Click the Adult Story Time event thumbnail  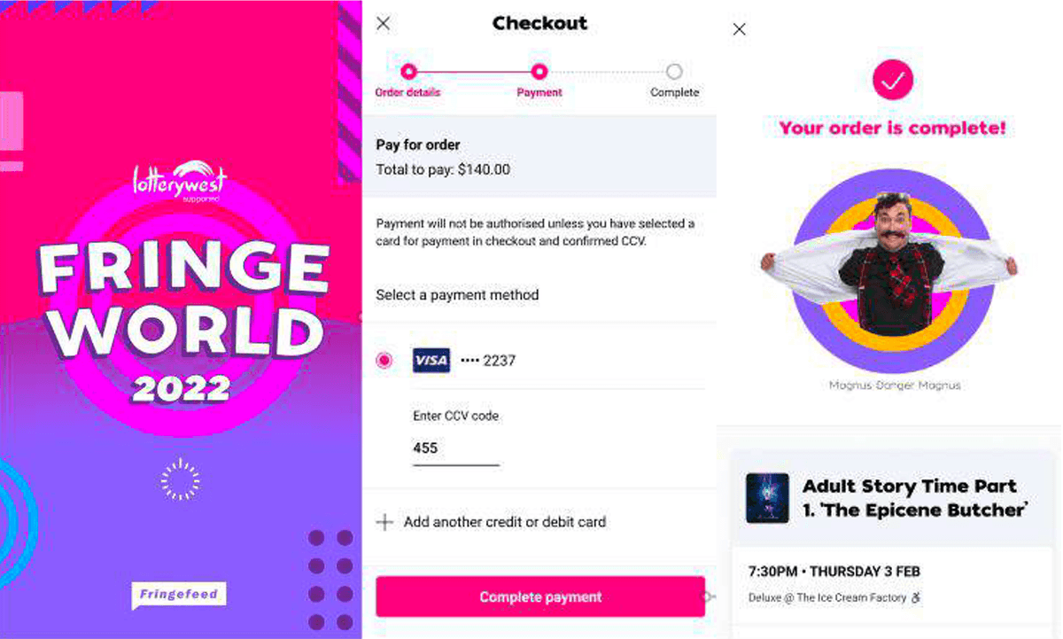pyautogui.click(x=766, y=498)
